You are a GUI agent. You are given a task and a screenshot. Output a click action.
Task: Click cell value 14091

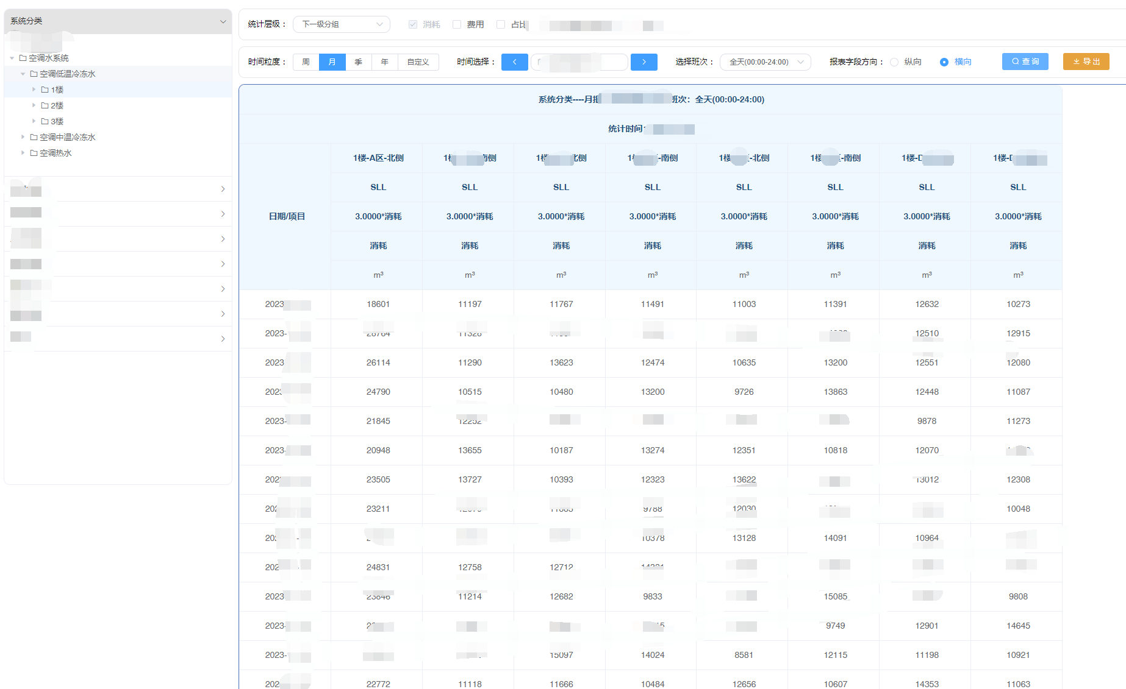click(x=836, y=538)
